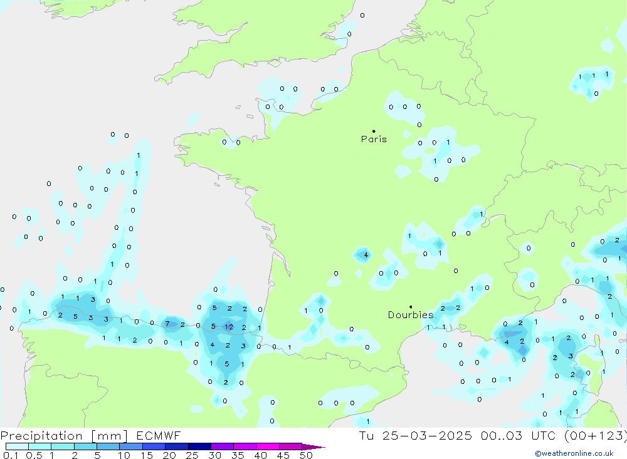
Task: Click the '45' legend scale label
Action: [283, 455]
